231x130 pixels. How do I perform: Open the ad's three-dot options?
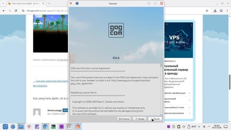(191, 25)
